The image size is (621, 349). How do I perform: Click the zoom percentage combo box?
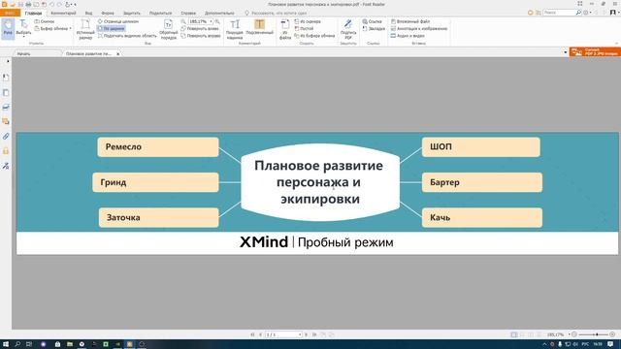point(201,21)
